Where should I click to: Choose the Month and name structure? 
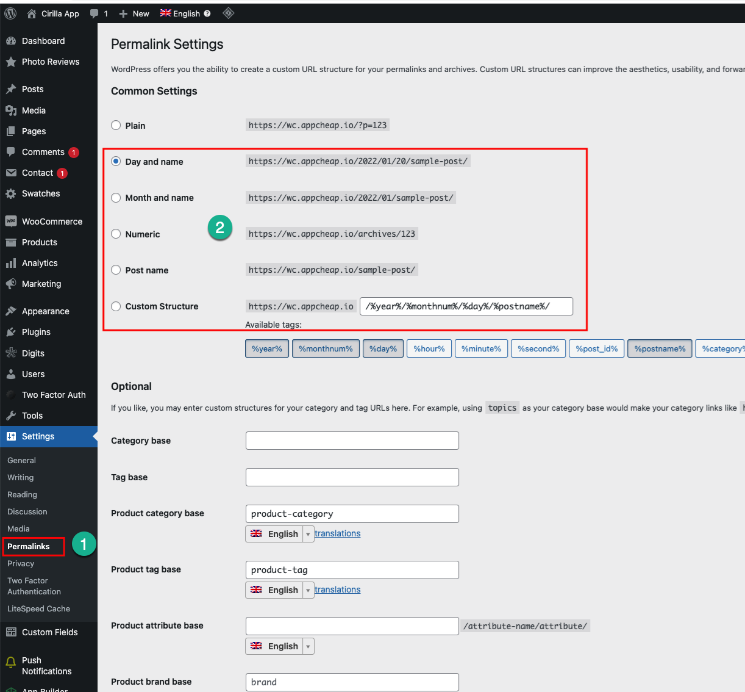coord(116,198)
